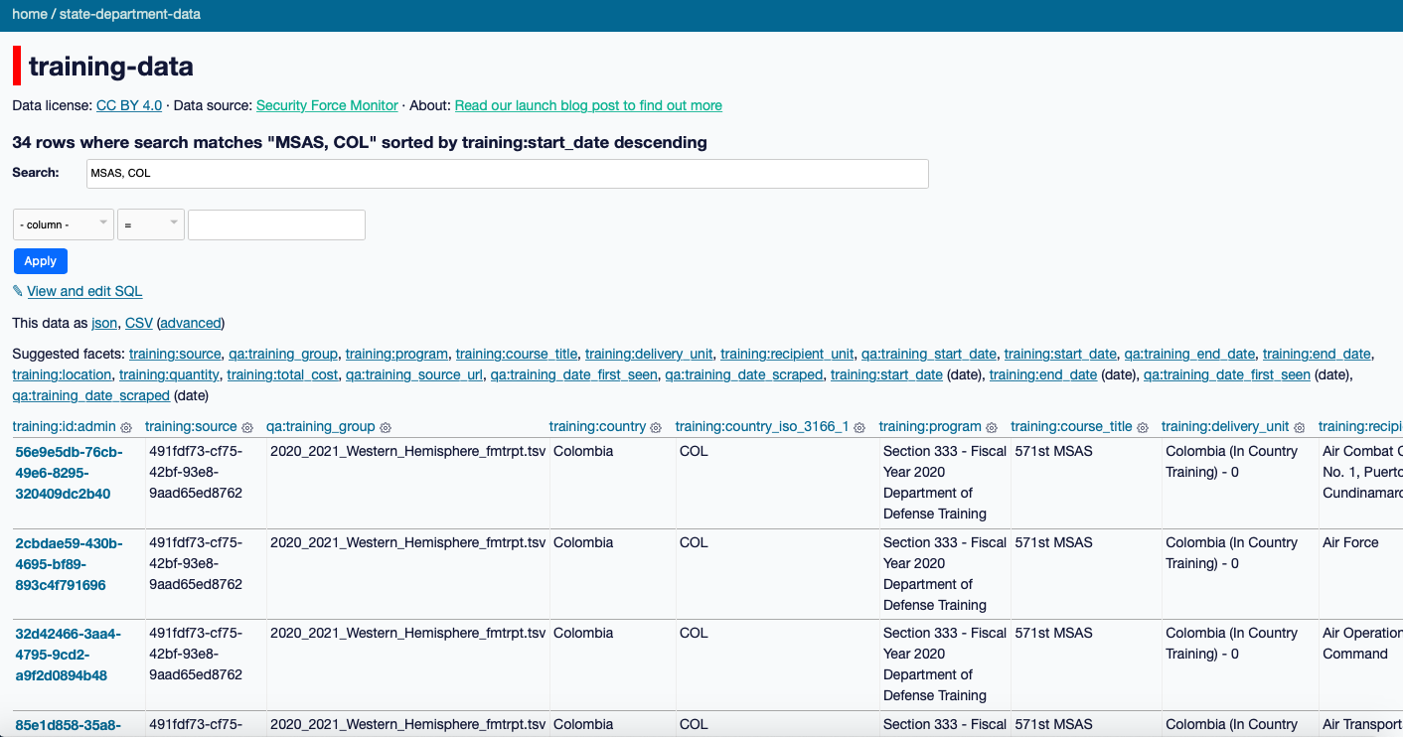The width and height of the screenshot is (1403, 737).
Task: Sort by training:course_title column header
Action: pyautogui.click(x=1072, y=426)
